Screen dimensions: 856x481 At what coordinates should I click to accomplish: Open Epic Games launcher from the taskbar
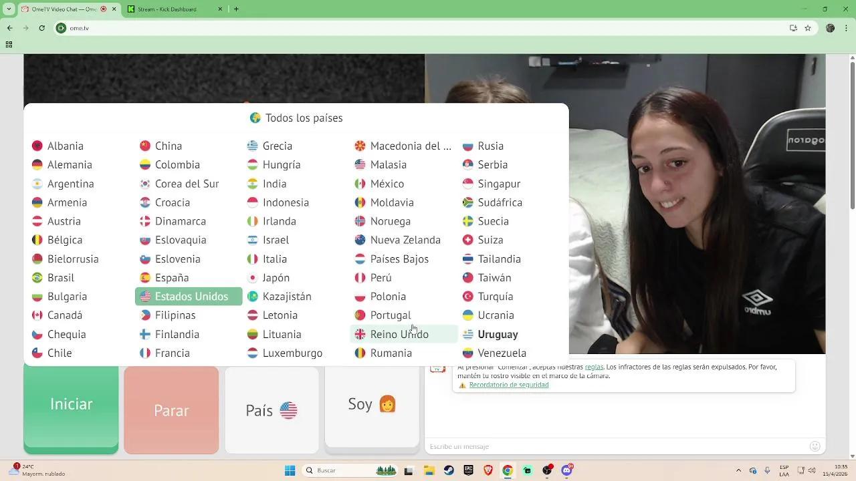pyautogui.click(x=469, y=470)
